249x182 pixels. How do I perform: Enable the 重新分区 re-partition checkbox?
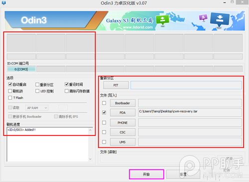37,85
